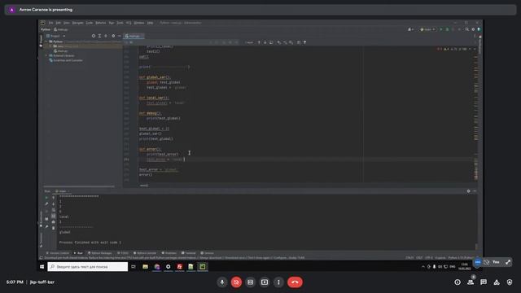
Task: Select main.py in the project tree
Action: point(61,50)
